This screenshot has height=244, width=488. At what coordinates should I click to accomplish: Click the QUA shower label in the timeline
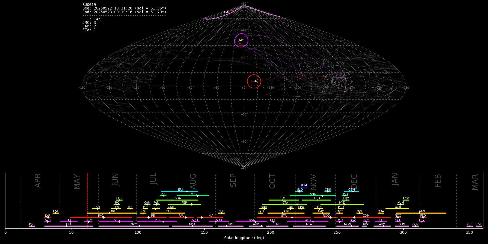click(381, 211)
